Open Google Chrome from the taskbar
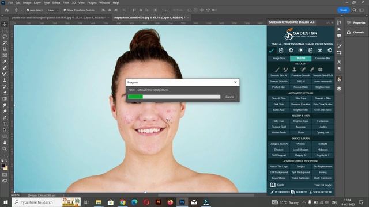The width and height of the screenshot is (369, 207). click(122, 202)
